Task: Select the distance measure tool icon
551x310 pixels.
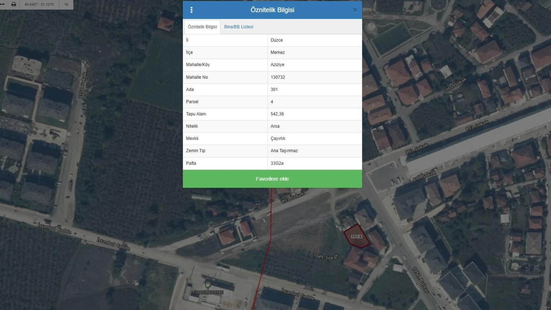Action: coord(3,4)
